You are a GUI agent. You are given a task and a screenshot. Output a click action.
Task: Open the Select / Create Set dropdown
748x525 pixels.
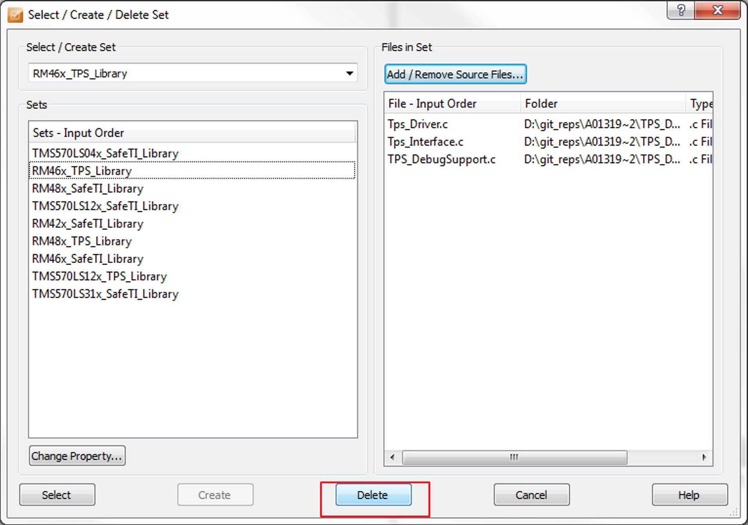(x=349, y=73)
